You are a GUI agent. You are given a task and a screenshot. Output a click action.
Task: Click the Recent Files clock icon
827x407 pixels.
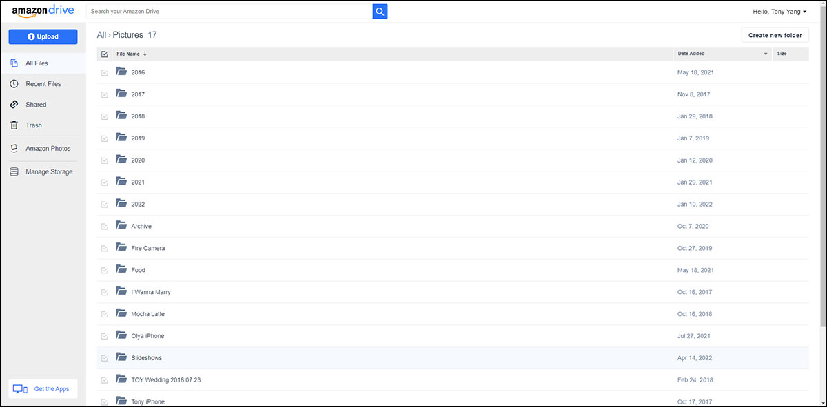(14, 84)
